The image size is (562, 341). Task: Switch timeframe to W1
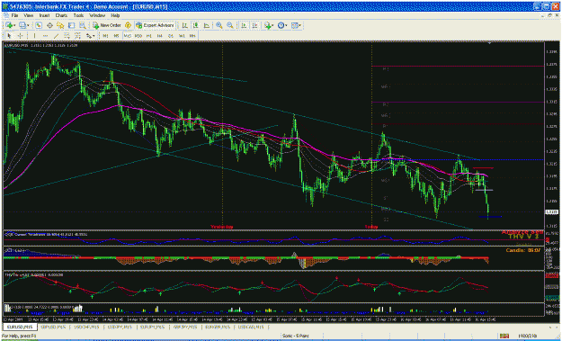click(182, 36)
